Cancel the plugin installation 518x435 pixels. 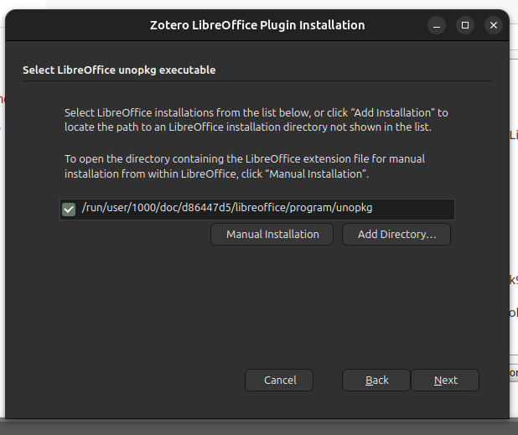click(279, 381)
